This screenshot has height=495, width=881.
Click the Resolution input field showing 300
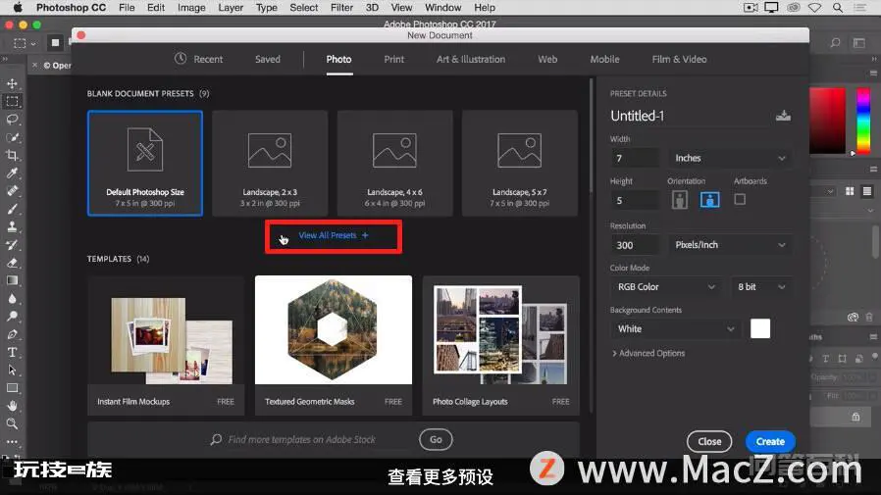[x=635, y=245]
